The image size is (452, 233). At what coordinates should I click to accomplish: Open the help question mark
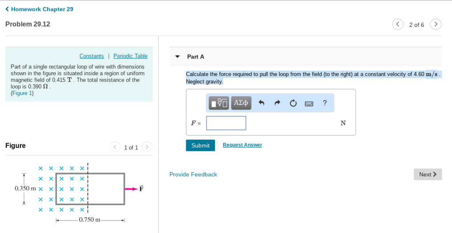325,103
